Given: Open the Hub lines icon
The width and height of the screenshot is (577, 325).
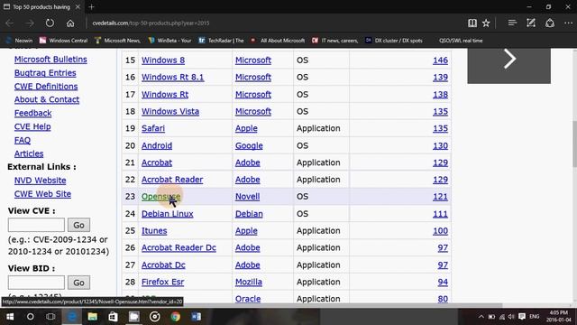Looking at the screenshot, I should (x=512, y=23).
